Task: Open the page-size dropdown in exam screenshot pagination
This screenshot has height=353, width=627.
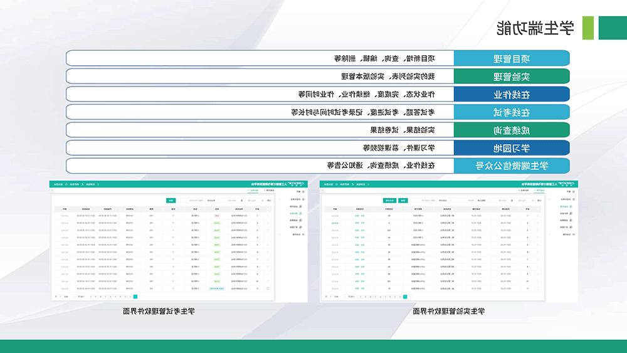Action: pyautogui.click(x=80, y=297)
